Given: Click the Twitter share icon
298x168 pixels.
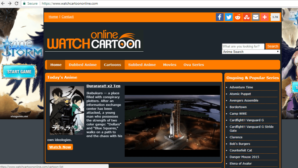Looking at the screenshot, I should pos(229,17).
